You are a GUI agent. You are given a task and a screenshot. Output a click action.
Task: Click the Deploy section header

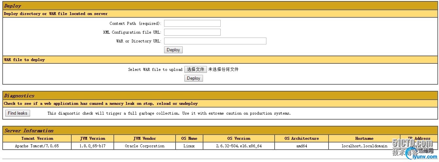[220, 6]
